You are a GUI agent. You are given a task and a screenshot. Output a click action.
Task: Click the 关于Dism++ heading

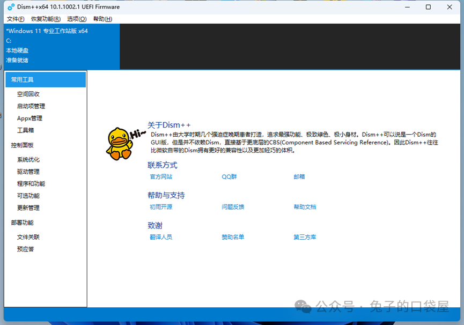tap(170, 125)
